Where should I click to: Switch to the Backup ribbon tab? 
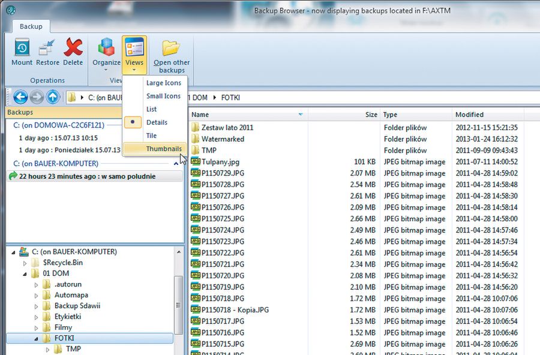31,27
